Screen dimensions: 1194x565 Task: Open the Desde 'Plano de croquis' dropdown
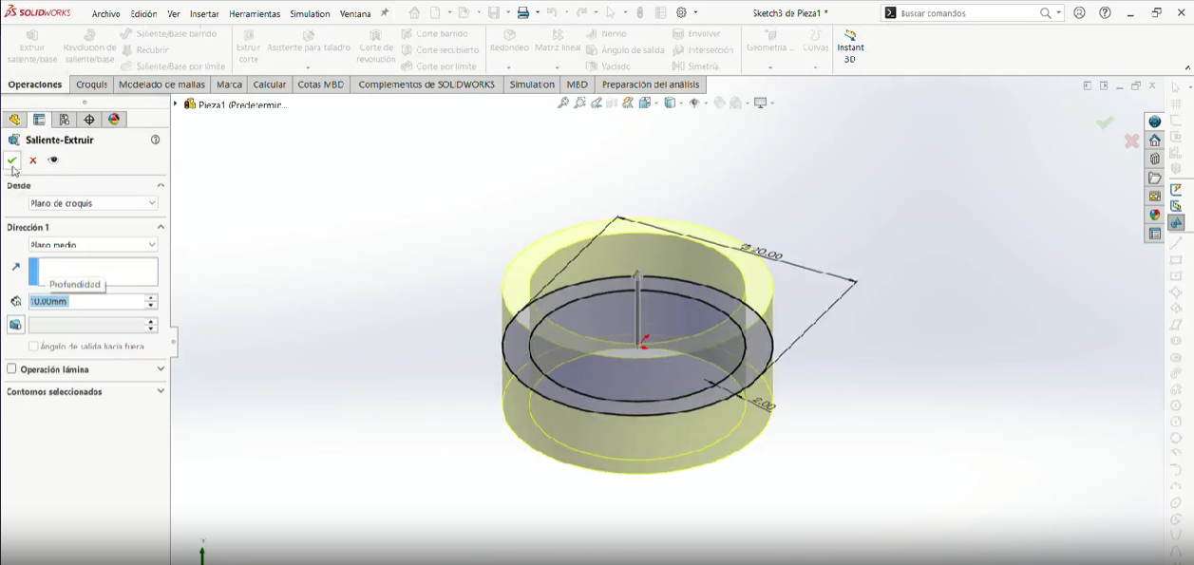click(93, 203)
